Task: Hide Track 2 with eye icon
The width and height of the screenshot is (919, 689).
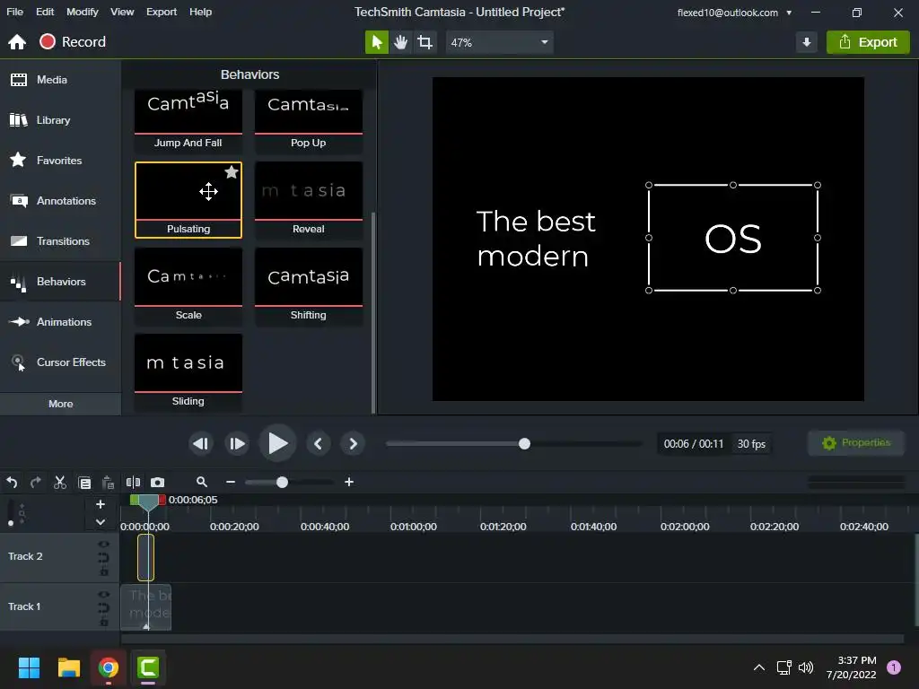Action: click(104, 545)
